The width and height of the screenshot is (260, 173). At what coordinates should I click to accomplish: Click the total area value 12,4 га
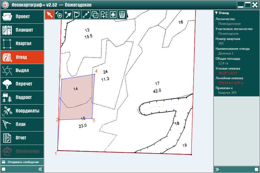pos(223,63)
